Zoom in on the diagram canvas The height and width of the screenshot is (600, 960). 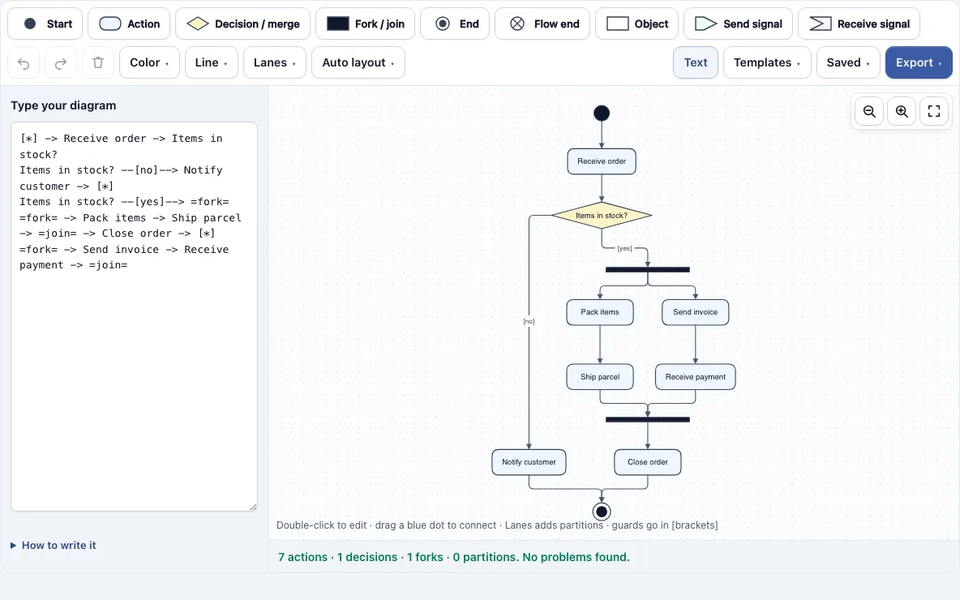pos(902,111)
